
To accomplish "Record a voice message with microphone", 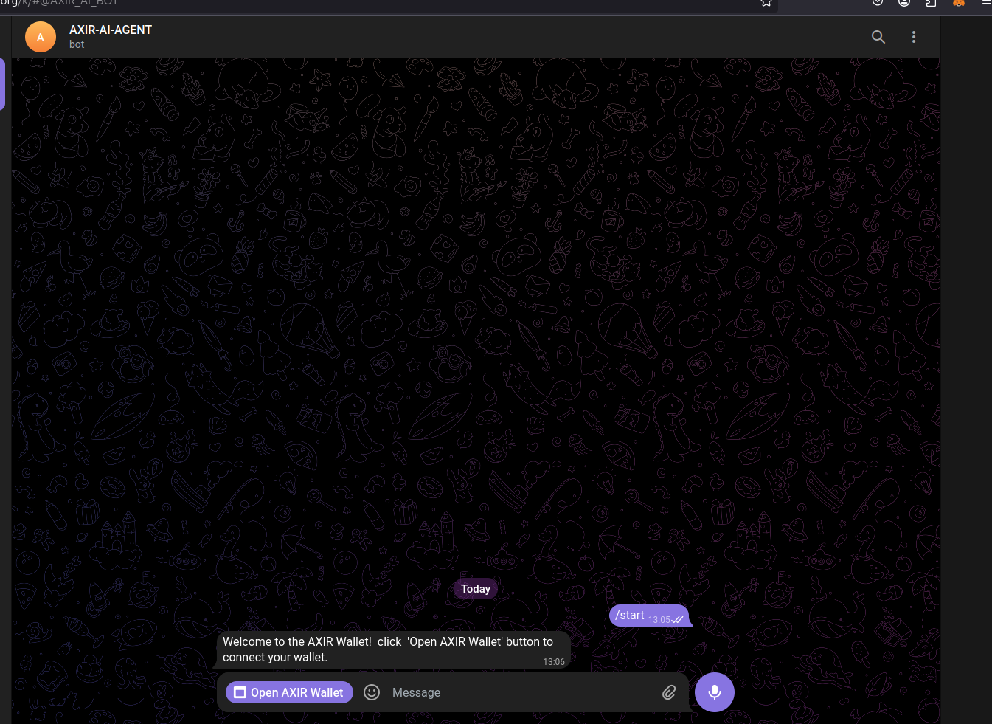I will pyautogui.click(x=714, y=692).
